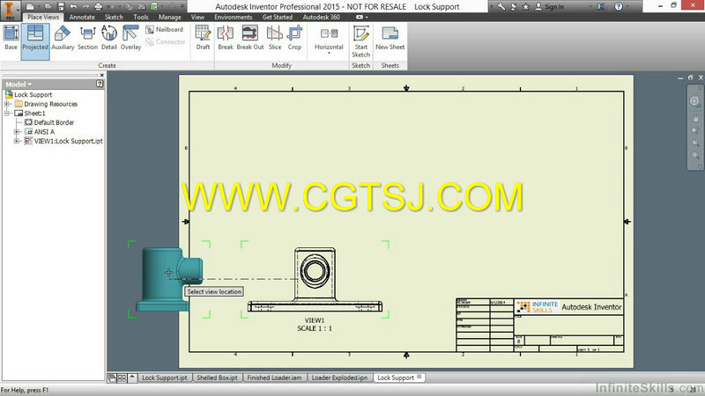This screenshot has height=396, width=705.
Task: Open the help question mark icon
Action: tap(619, 6)
